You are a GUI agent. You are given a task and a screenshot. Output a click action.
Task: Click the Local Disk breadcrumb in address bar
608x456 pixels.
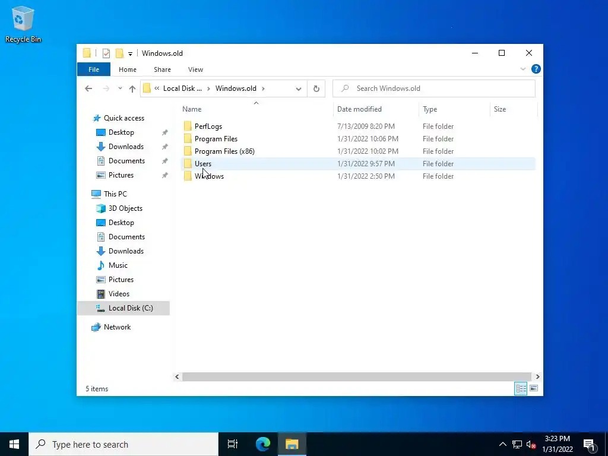(182, 88)
